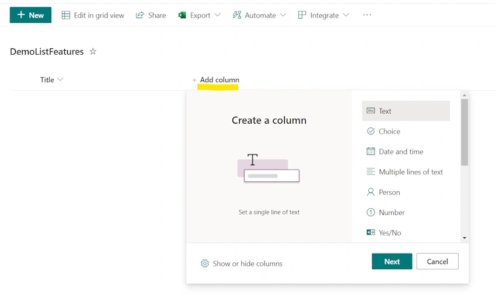Click the Integrate icon in the toolbar
Viewport: 496px width, 295px height.
302,15
